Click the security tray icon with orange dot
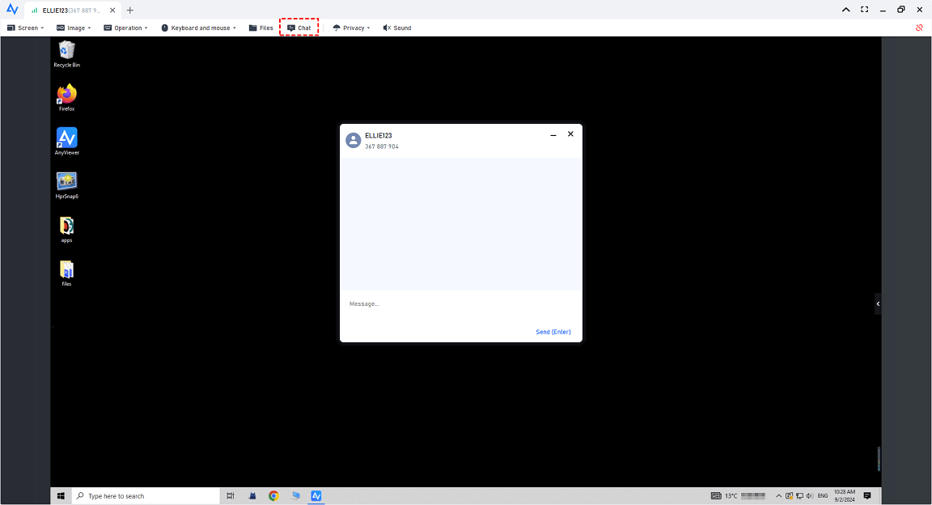932x505 pixels. [790, 496]
